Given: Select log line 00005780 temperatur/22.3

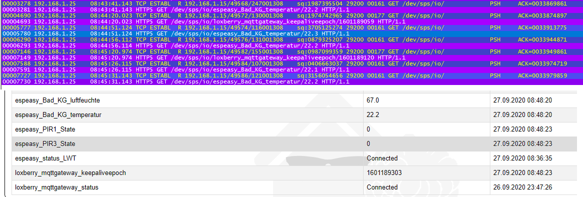Looking at the screenshot, I should click(x=291, y=34).
